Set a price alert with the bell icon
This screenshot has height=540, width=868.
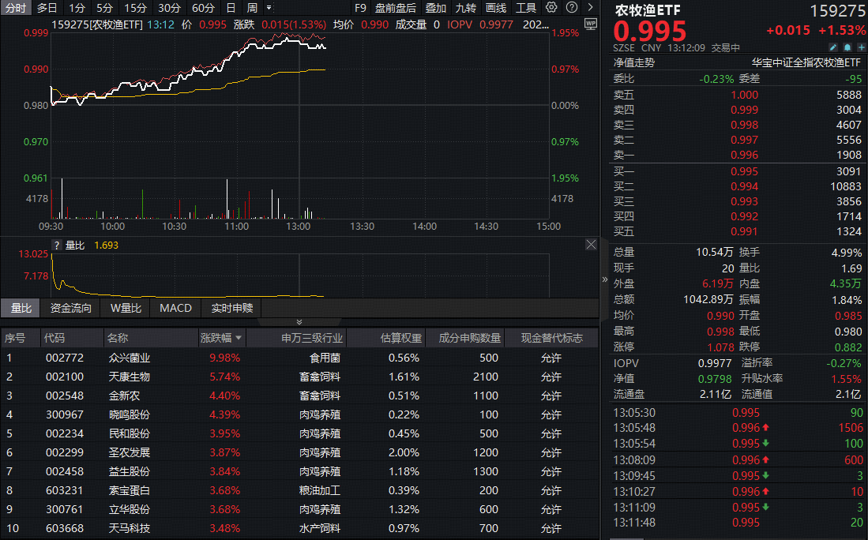[x=846, y=47]
